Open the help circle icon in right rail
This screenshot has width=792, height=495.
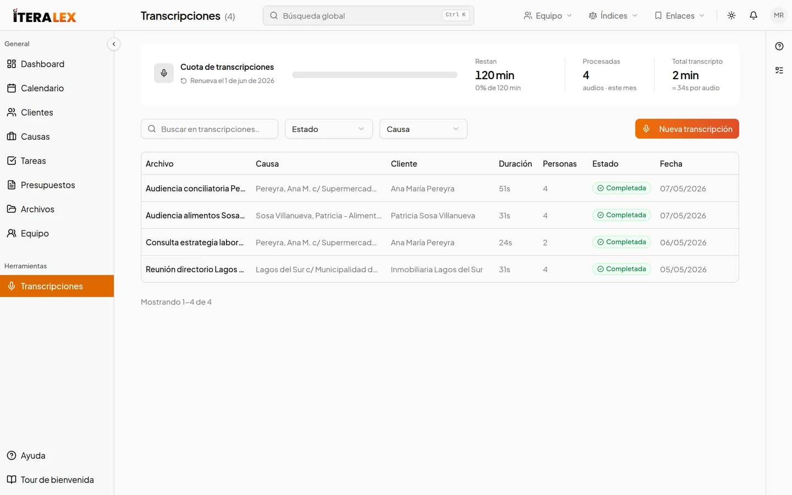click(x=779, y=46)
